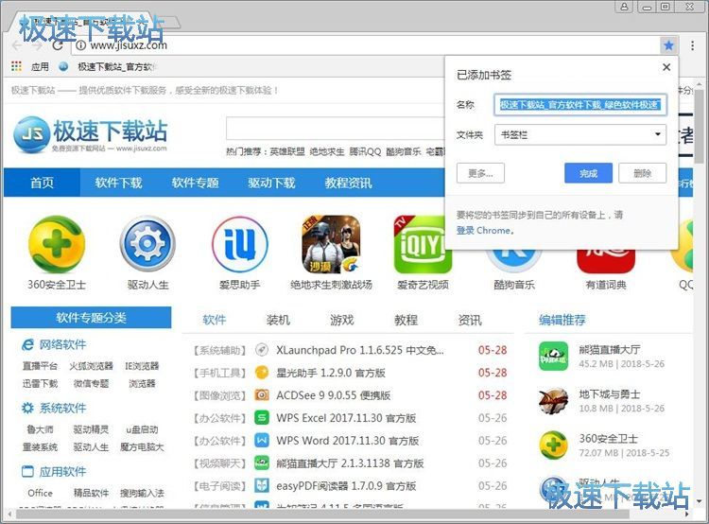Click the 火狐浏览器 category link
Image resolution: width=709 pixels, height=524 pixels.
[x=91, y=366]
